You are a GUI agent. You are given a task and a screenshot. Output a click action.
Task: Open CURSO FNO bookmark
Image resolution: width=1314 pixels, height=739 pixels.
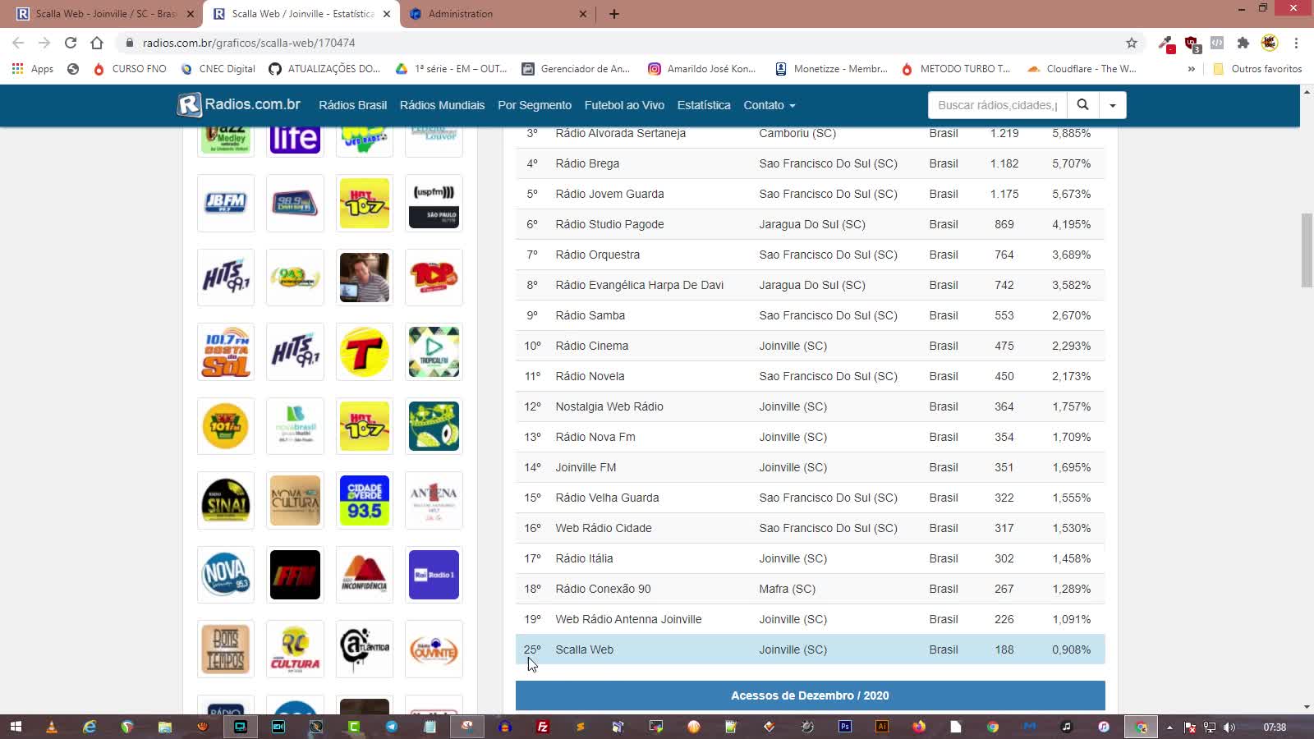pos(130,69)
